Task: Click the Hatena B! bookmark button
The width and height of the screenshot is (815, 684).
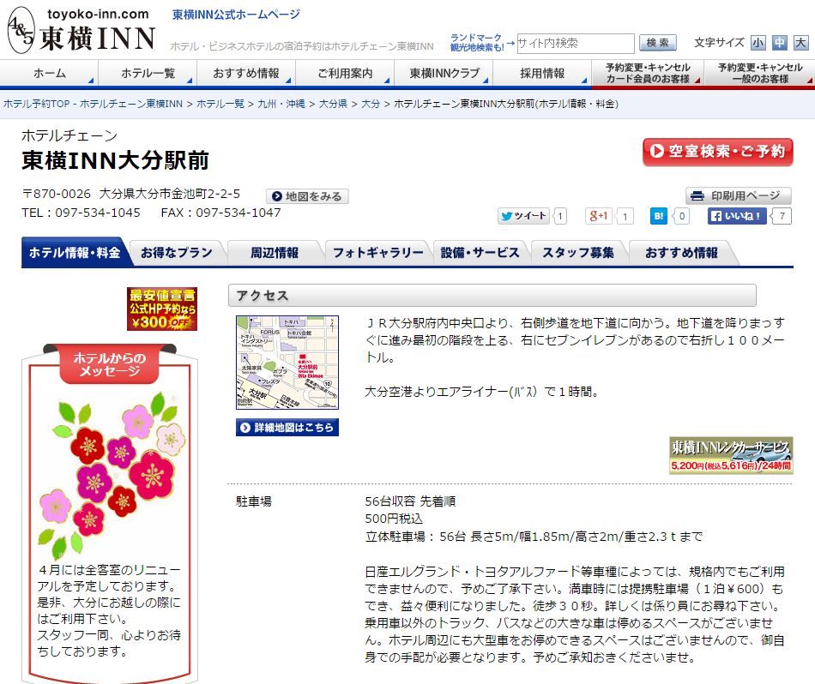Action: point(659,216)
